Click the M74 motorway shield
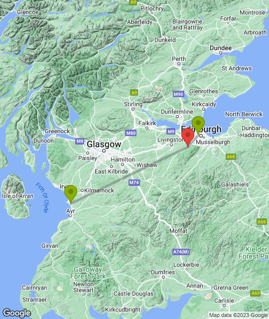The image size is (269, 319). tap(134, 182)
